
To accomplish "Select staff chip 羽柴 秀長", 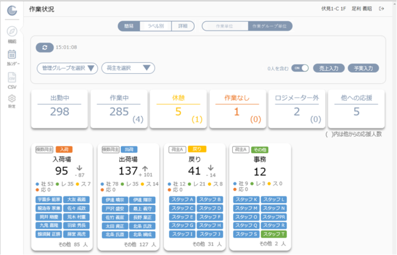I will coord(76,225).
